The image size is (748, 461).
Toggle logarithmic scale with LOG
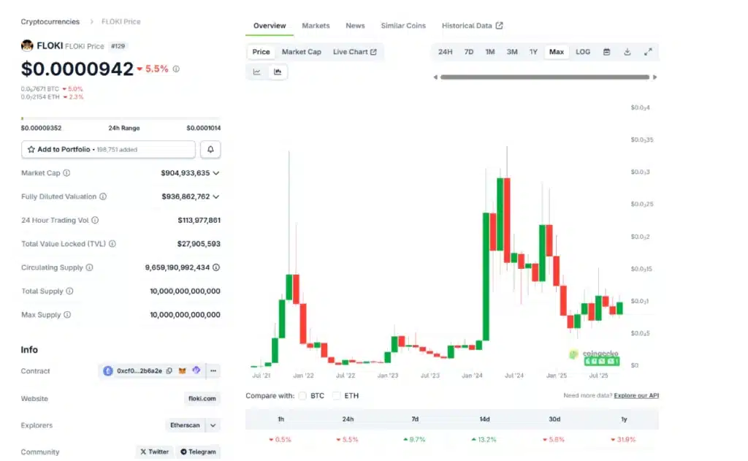(582, 52)
